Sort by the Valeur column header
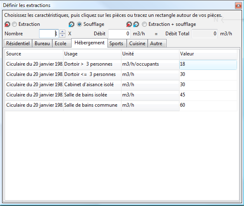This screenshot has height=206, width=244. [x=208, y=54]
